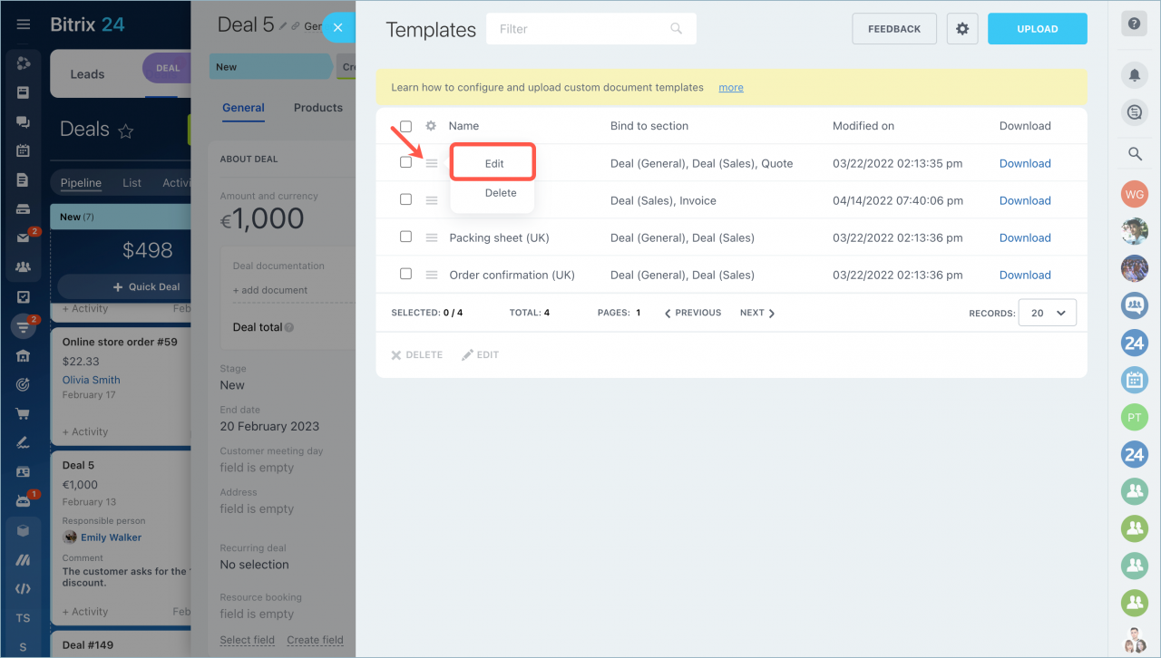Open the calendar chat icon in right sidebar
Image resolution: width=1161 pixels, height=658 pixels.
1135,380
